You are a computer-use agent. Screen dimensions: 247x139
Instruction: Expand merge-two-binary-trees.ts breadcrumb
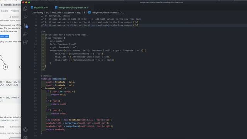105,12
